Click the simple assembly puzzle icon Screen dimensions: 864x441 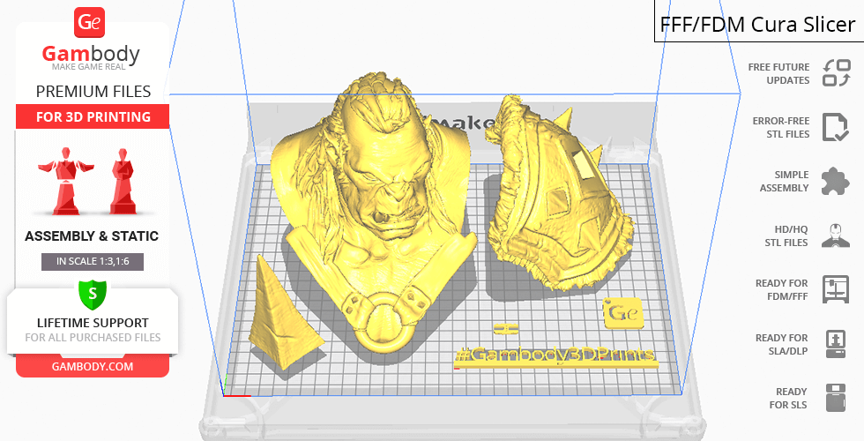835,181
